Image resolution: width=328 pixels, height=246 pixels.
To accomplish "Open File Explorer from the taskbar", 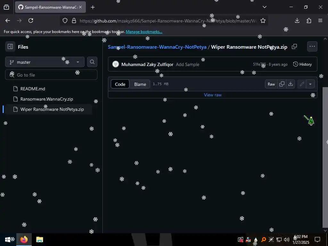I will [39, 240].
